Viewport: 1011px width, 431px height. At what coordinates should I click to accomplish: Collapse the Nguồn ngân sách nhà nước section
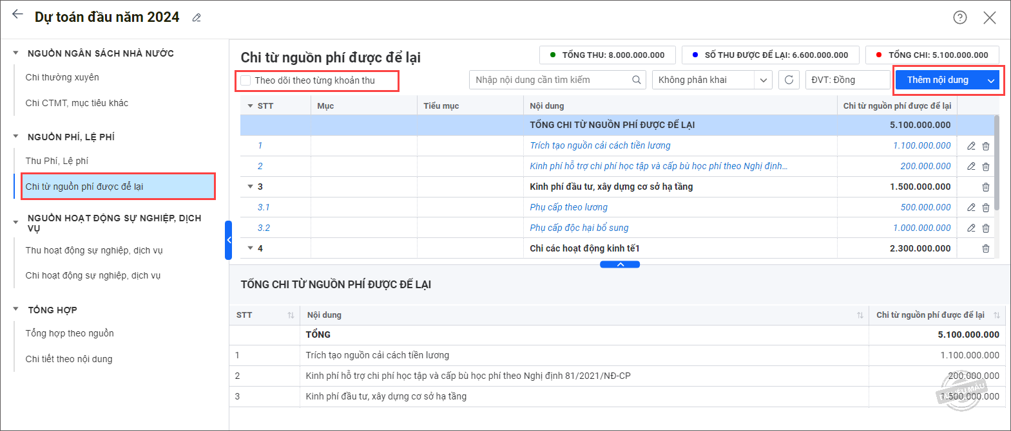(15, 53)
